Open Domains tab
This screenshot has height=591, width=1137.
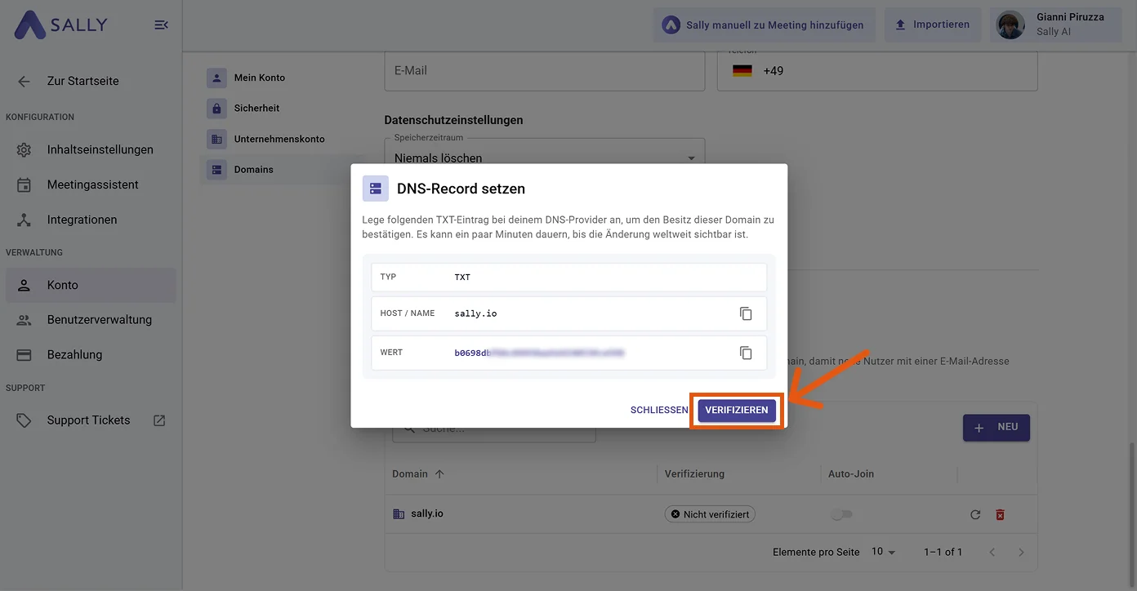pyautogui.click(x=282, y=170)
